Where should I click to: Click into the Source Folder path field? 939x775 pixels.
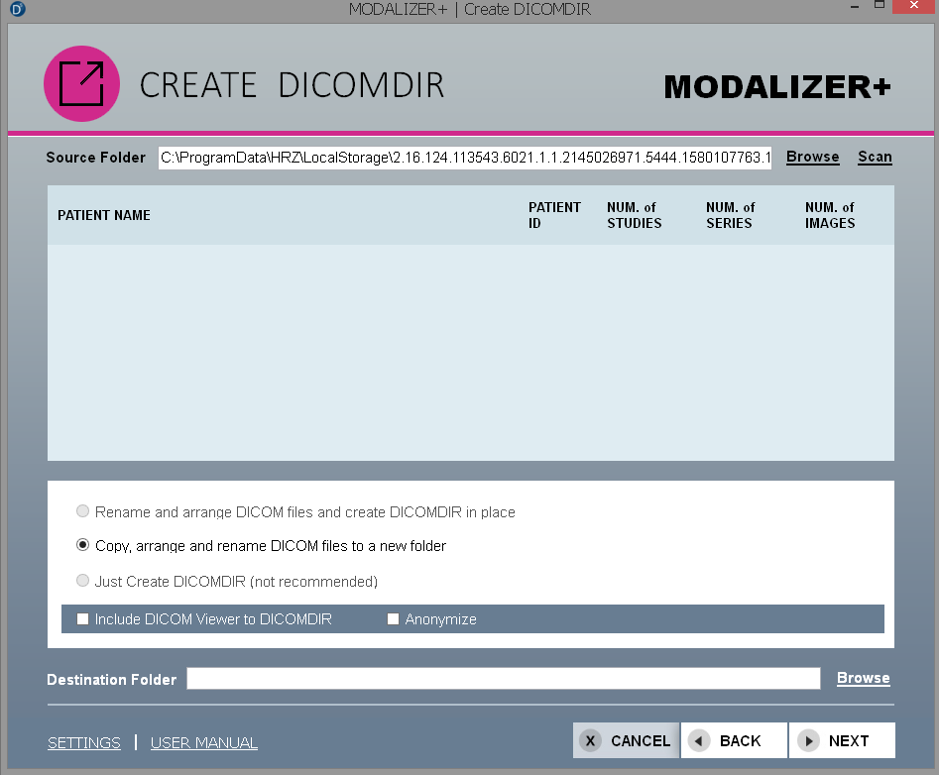pyautogui.click(x=464, y=158)
